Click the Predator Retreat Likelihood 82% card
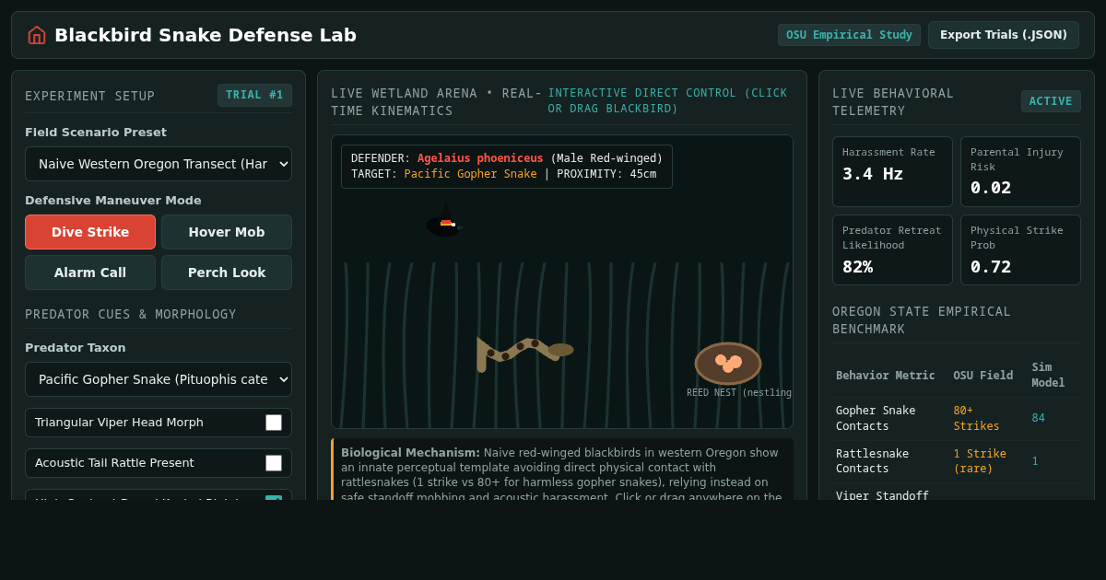Screen dimensions: 1106x580 892,249
